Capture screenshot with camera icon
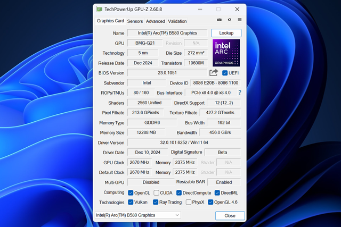Image resolution: width=341 pixels, height=227 pixels. point(219,20)
